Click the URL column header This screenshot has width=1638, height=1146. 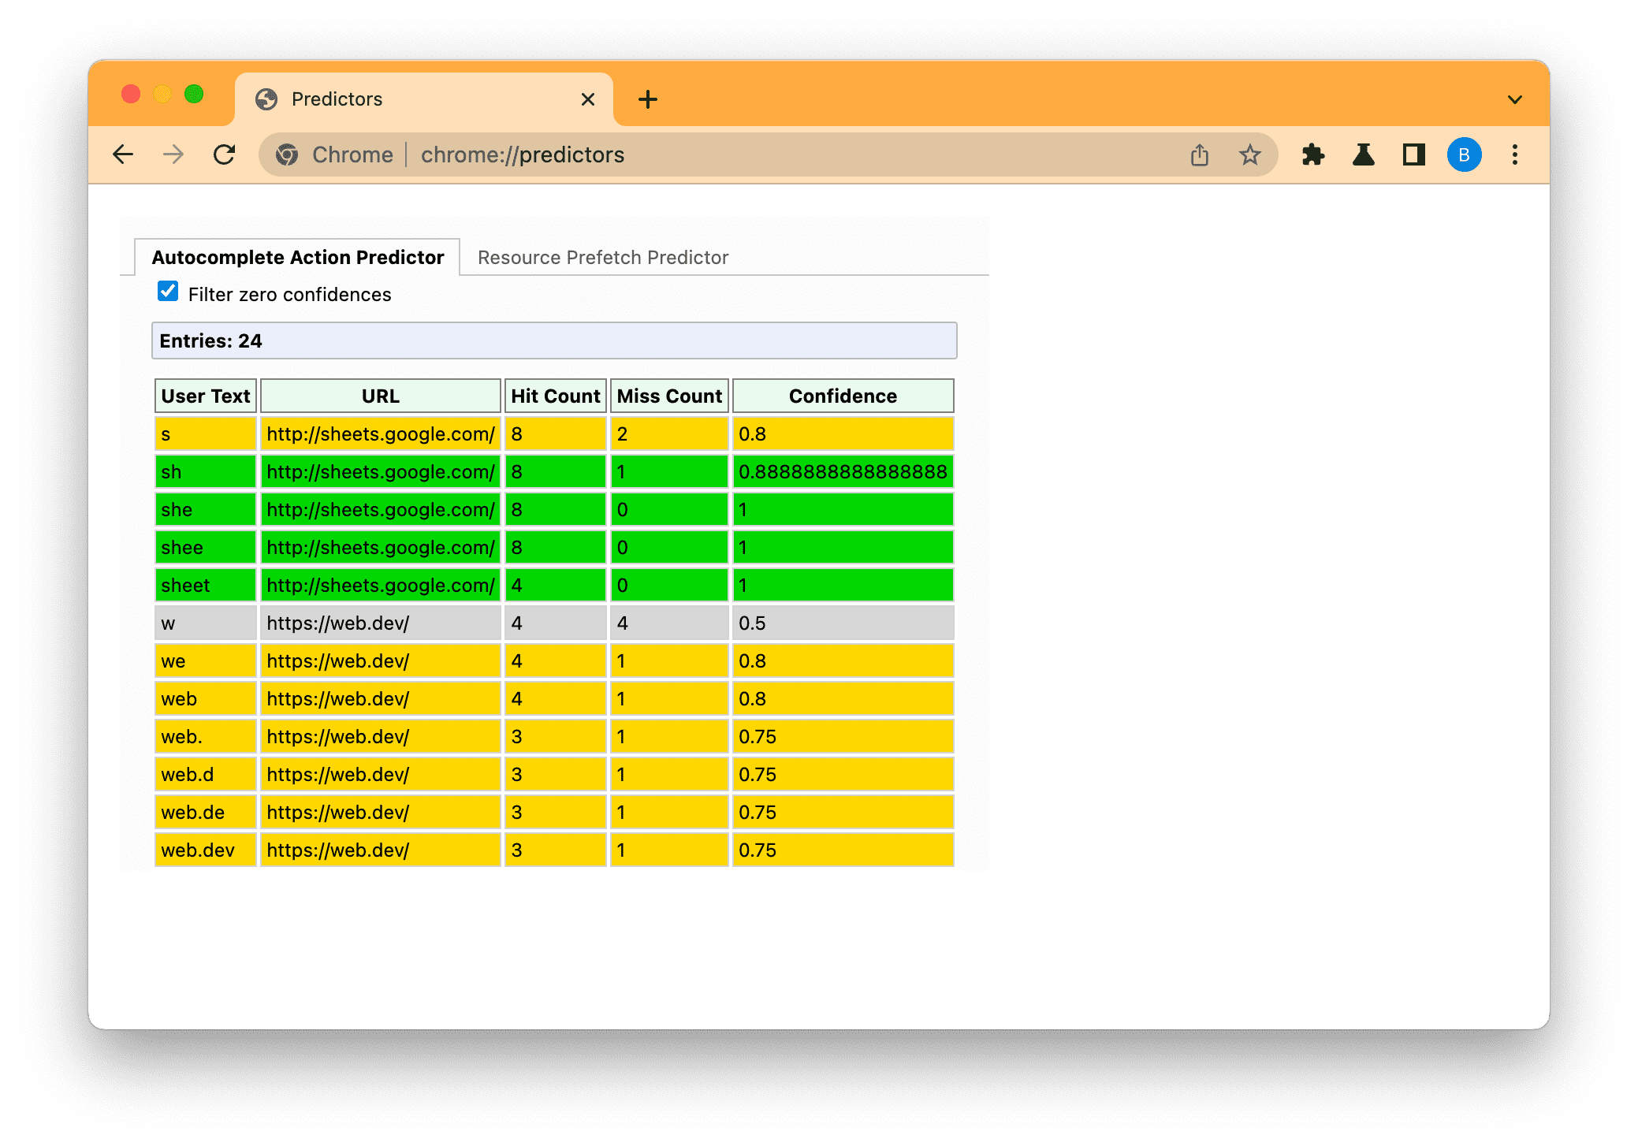coord(378,396)
